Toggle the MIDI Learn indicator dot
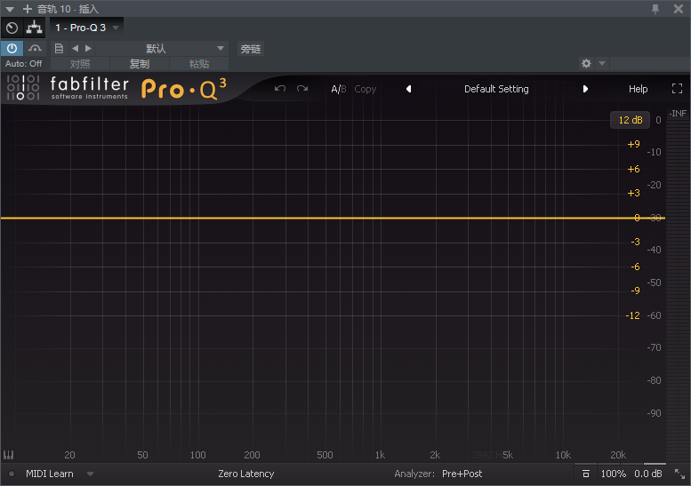691x486 pixels. click(12, 474)
